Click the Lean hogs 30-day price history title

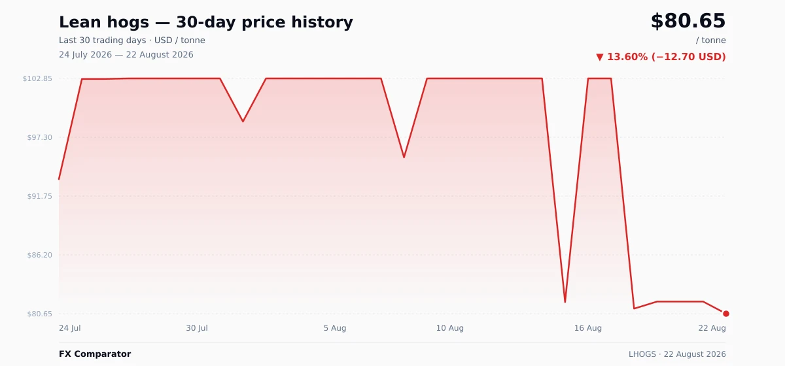click(x=206, y=22)
